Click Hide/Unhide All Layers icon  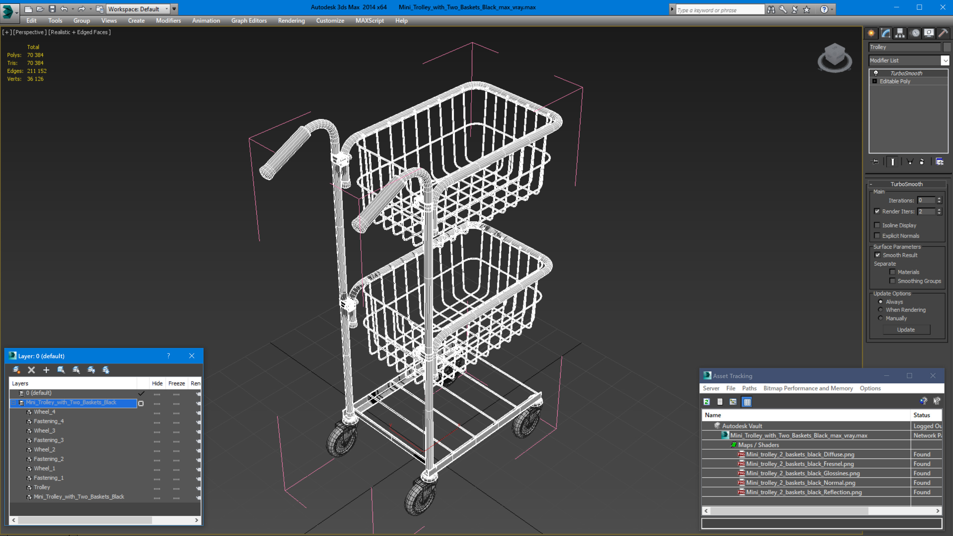click(x=91, y=369)
